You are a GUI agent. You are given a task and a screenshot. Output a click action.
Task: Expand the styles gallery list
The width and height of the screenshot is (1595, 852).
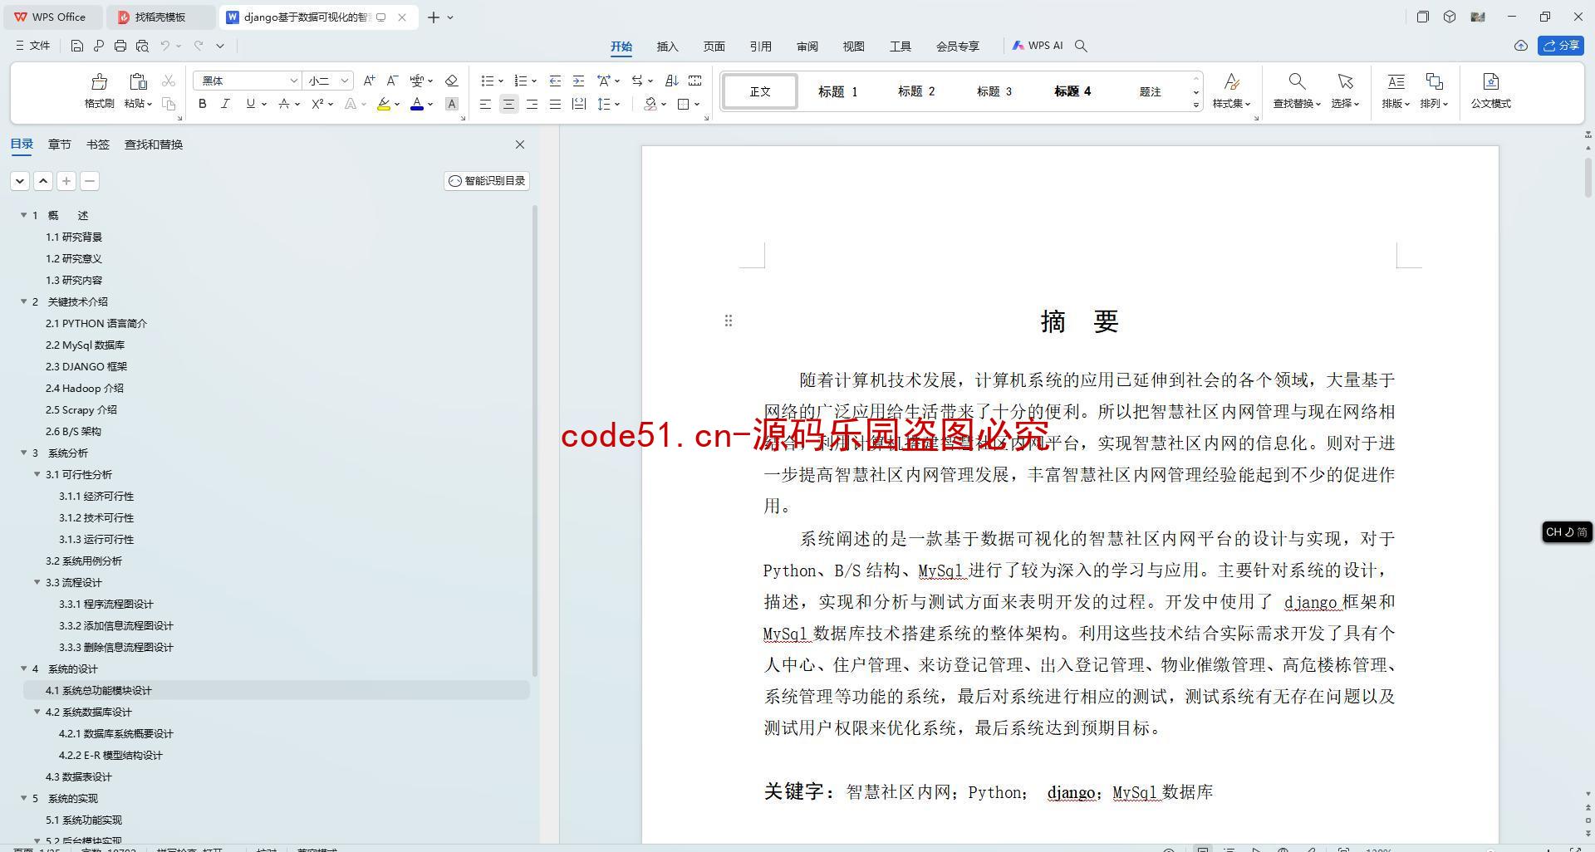(1196, 105)
